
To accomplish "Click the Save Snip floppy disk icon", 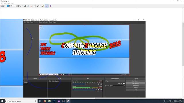I will [x=25, y=6].
